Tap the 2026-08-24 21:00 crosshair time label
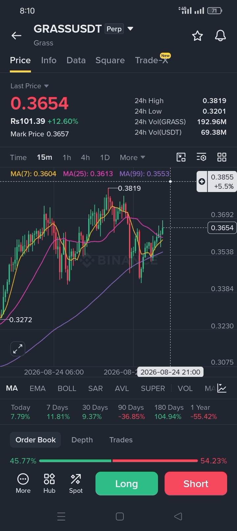Screen dimensions: 237x531 (171, 372)
